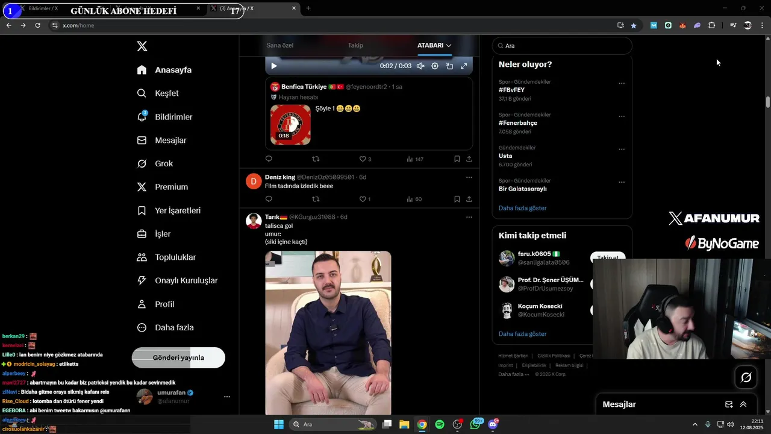Enter video fullscreen mode
771x434 pixels.
coord(464,66)
